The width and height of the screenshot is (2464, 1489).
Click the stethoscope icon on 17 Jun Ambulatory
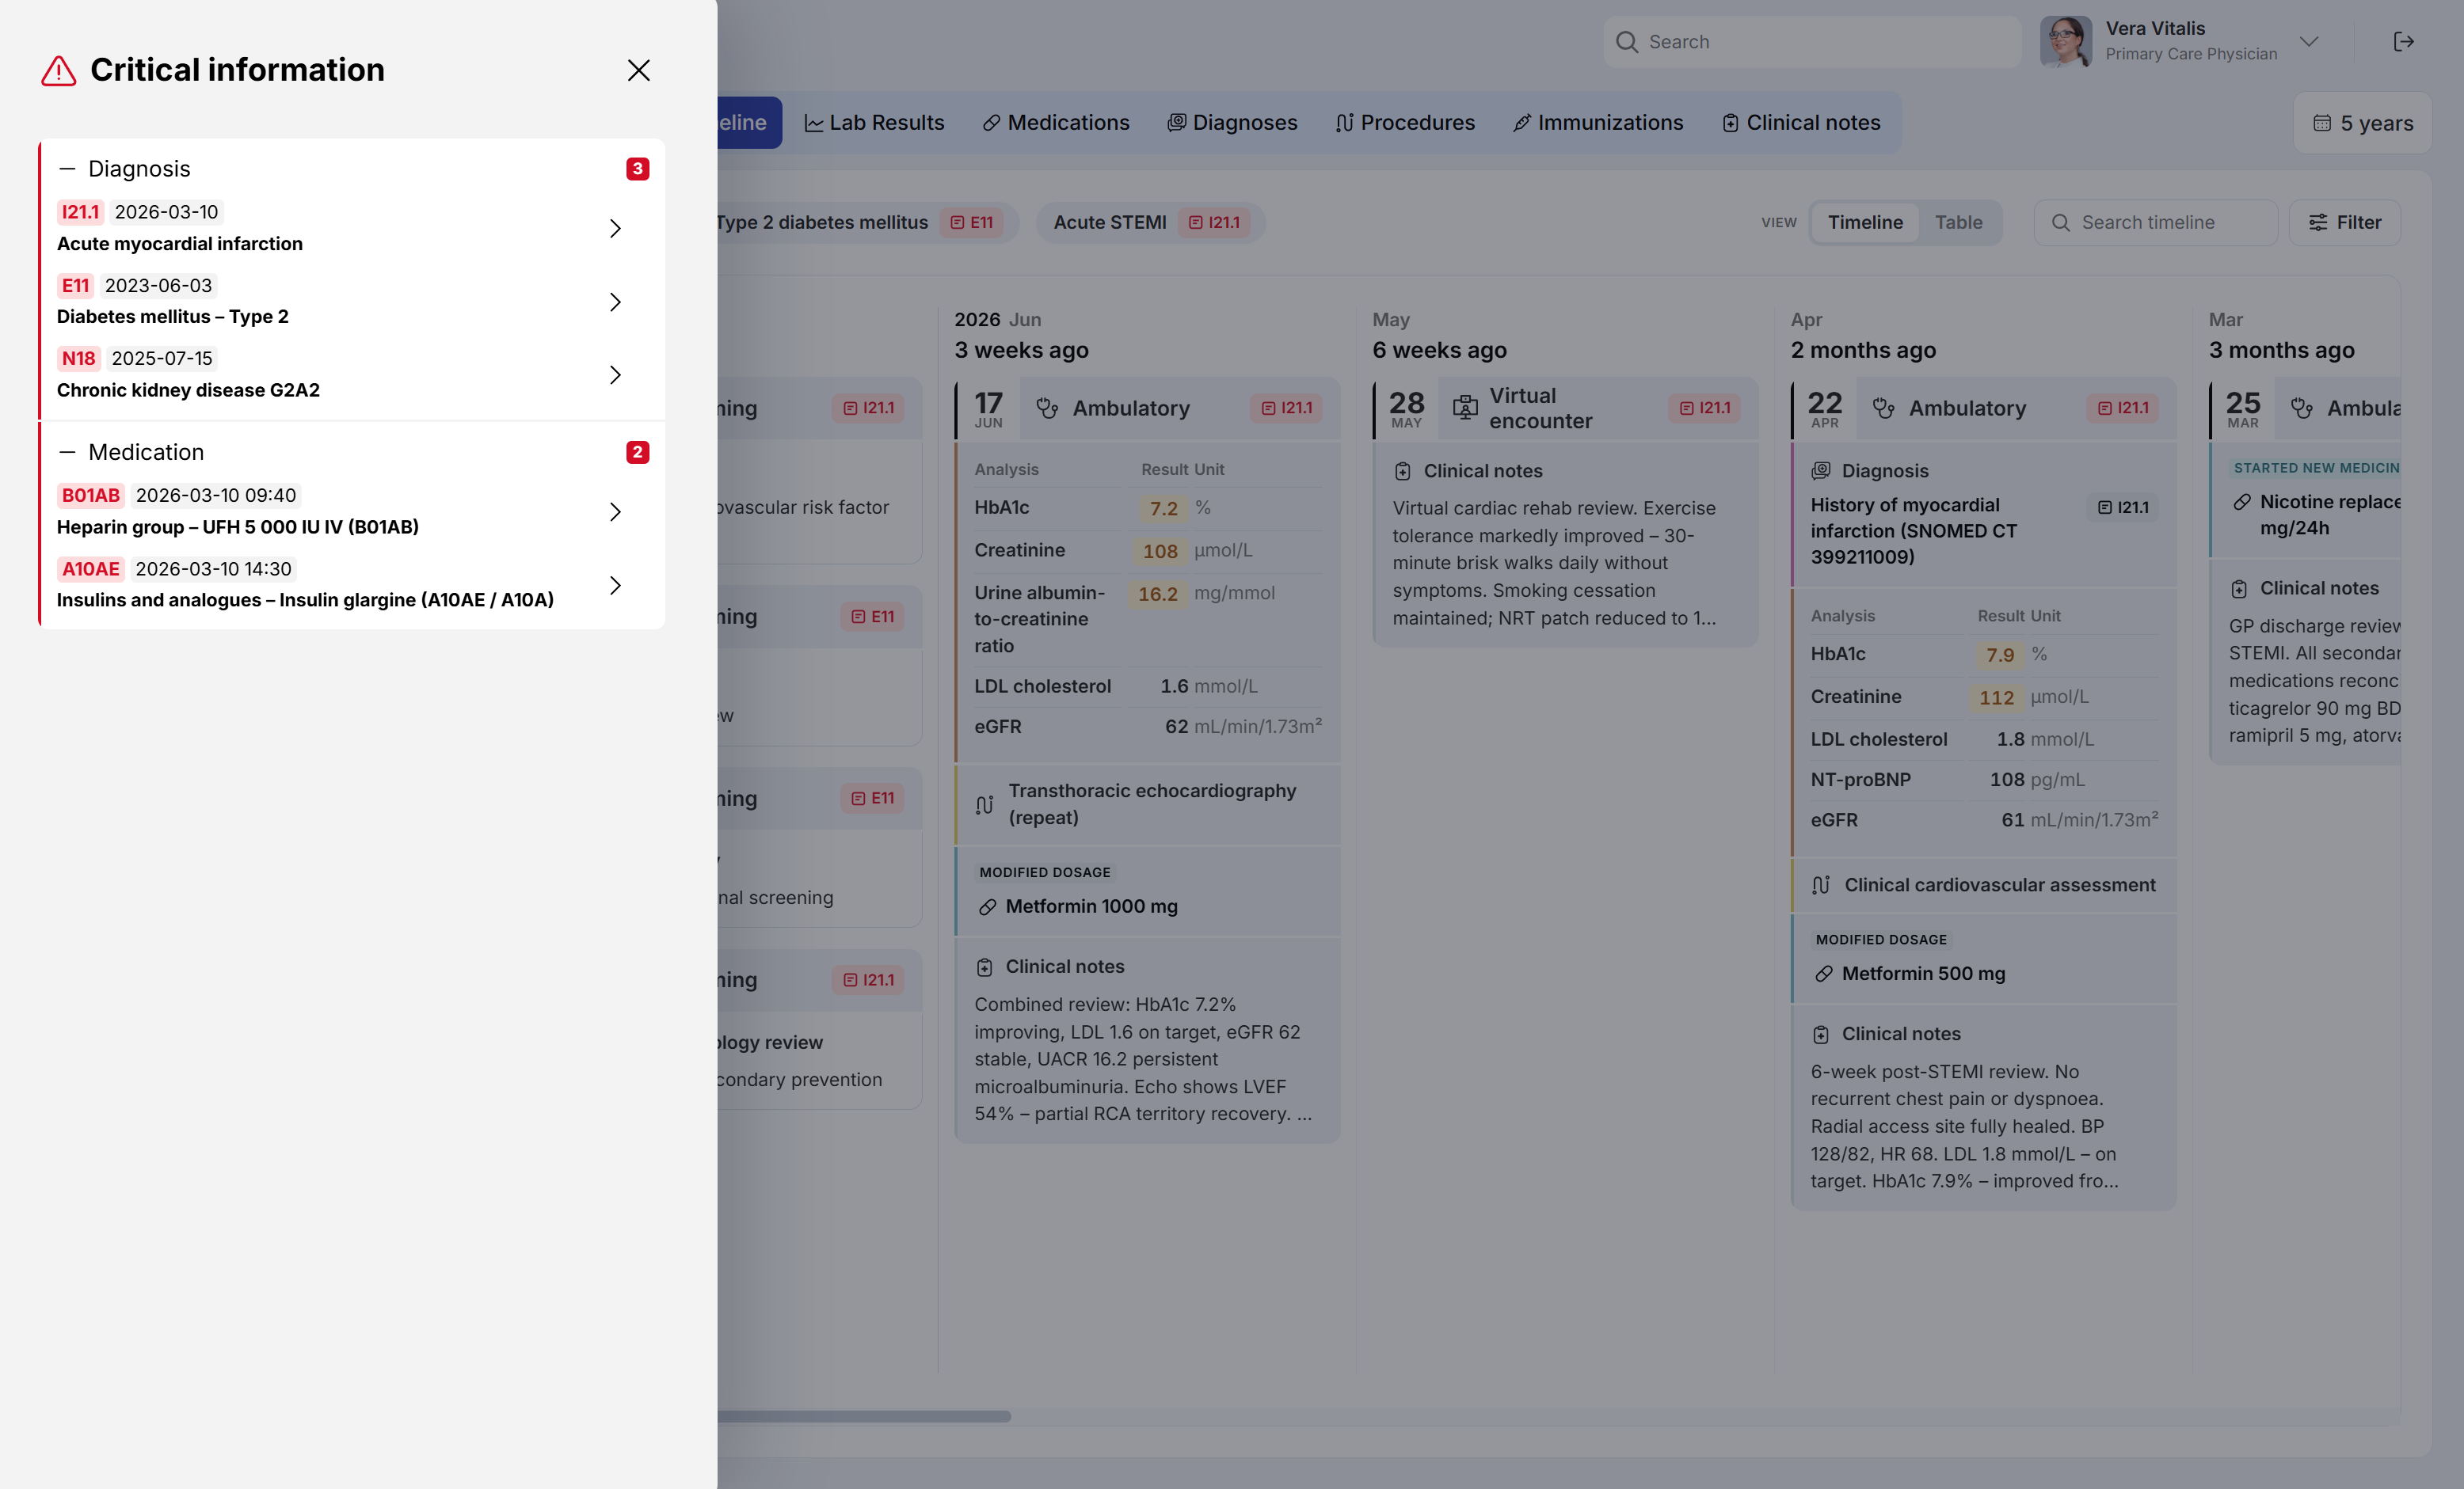[1047, 408]
